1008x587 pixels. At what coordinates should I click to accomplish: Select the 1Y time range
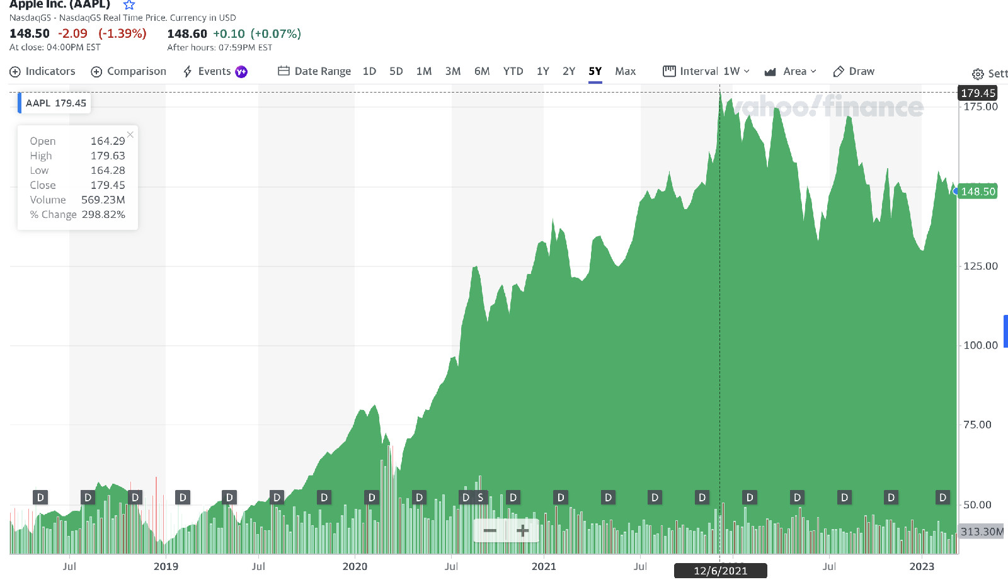543,72
